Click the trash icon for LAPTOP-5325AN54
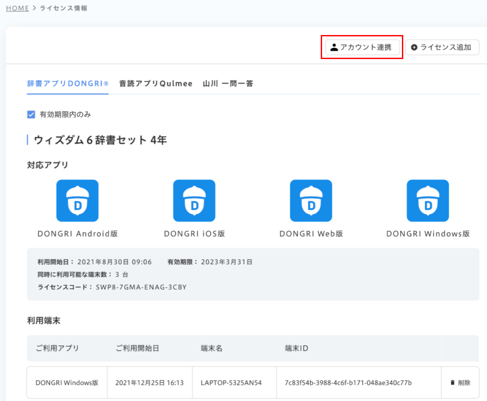The width and height of the screenshot is (487, 401). 453,383
